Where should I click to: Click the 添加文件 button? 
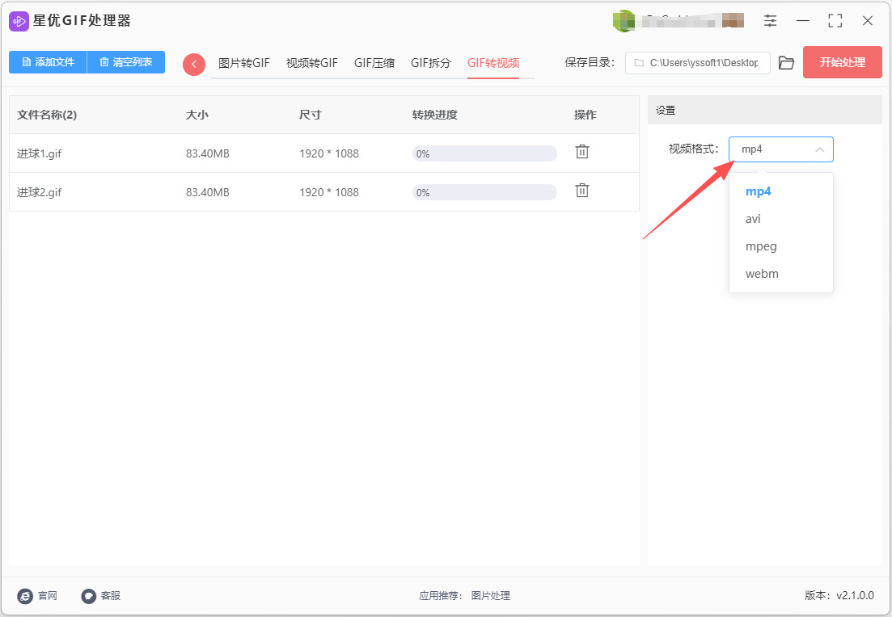[48, 62]
